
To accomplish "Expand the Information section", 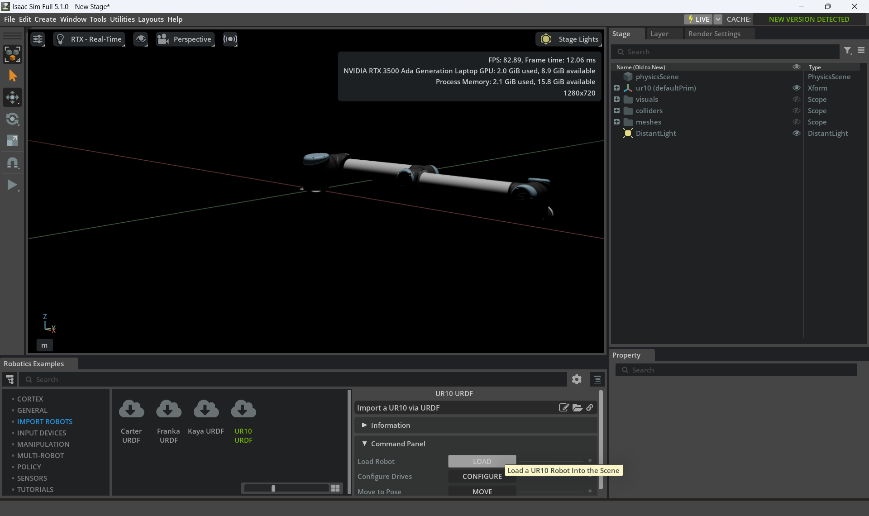I will coord(364,425).
